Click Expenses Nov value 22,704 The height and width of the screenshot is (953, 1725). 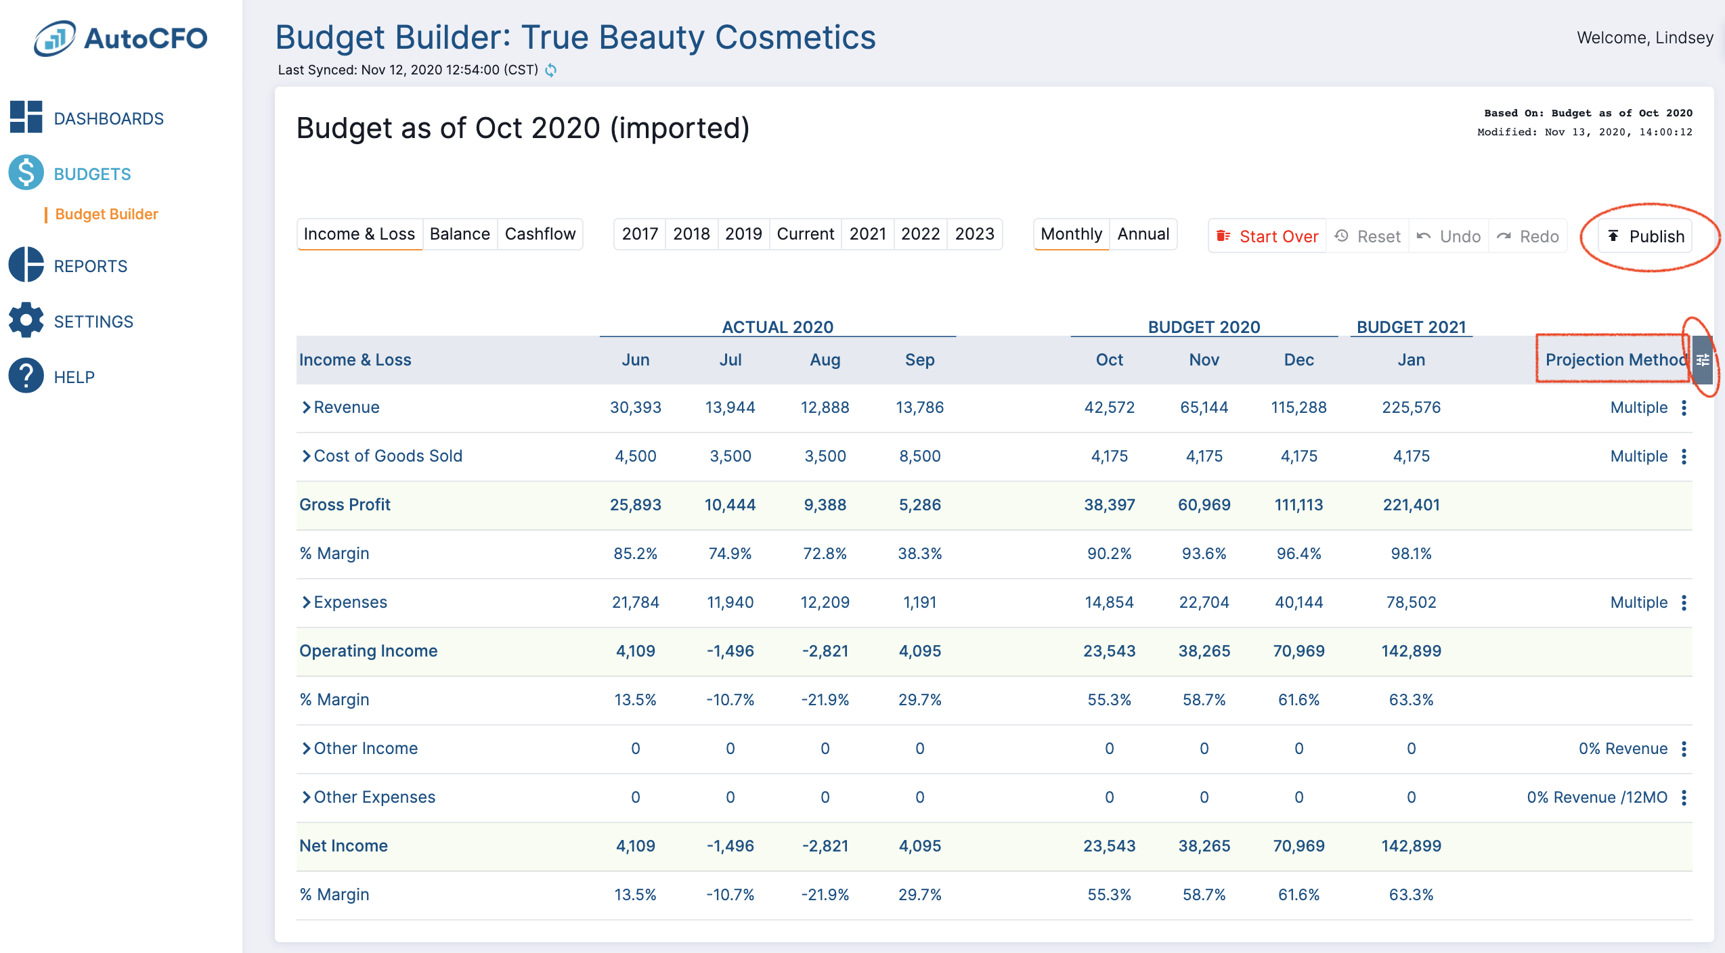pos(1204,602)
